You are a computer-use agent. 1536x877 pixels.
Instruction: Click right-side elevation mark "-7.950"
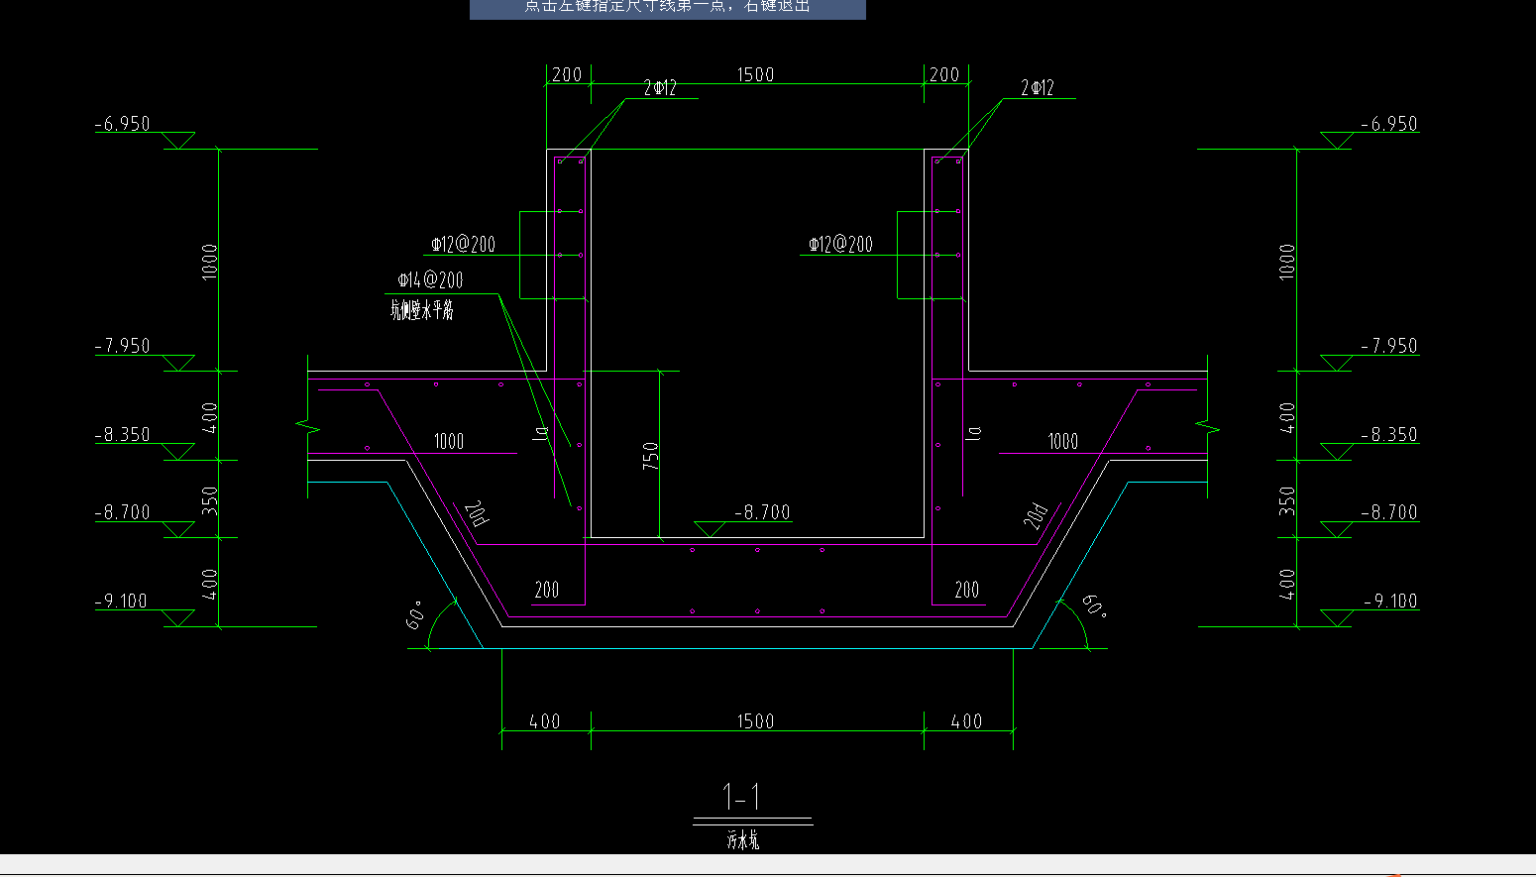pyautogui.click(x=1389, y=346)
